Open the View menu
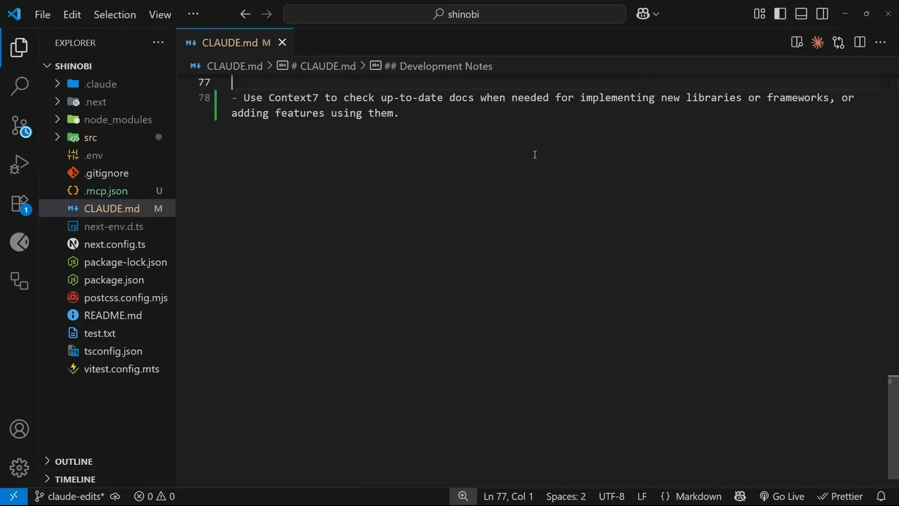The width and height of the screenshot is (899, 506). pos(160,15)
